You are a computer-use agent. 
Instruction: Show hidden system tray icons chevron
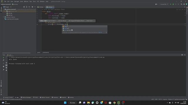(167, 103)
